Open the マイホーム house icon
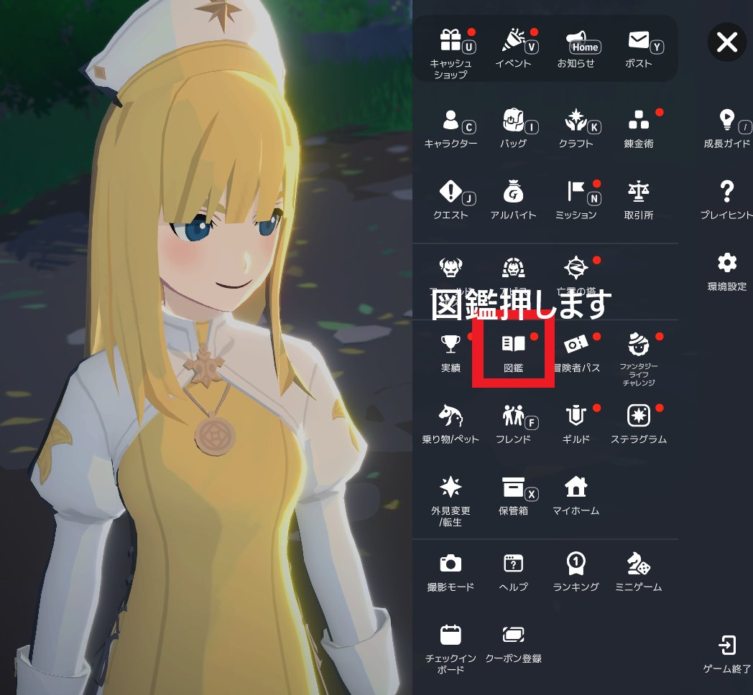 pos(576,488)
